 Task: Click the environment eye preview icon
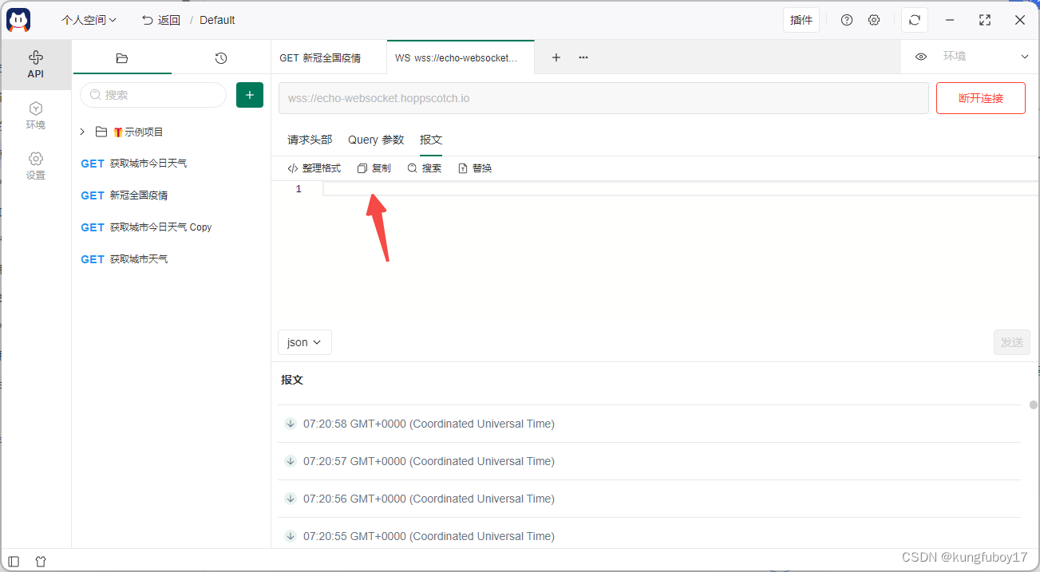pos(921,57)
